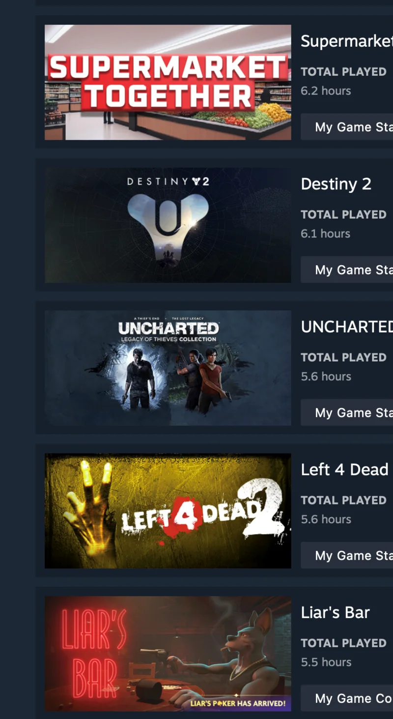Screen dimensions: 393x719
Task: Click the 5.5 hours played text
Action: (326, 662)
